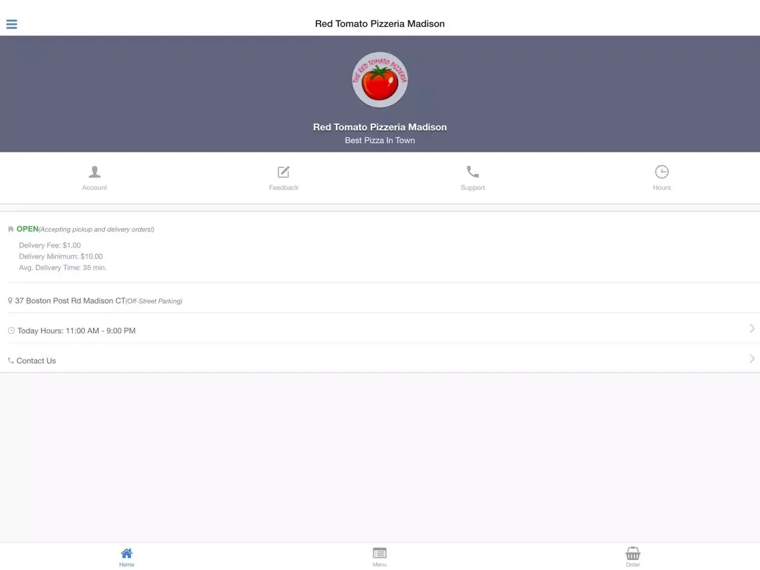Open Feedback via pencil icon
Viewport: 760px width, 570px height.
tap(284, 172)
